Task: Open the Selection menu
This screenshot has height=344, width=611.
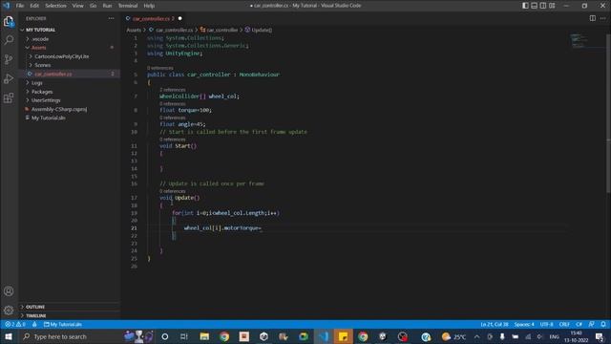Action: click(x=55, y=6)
